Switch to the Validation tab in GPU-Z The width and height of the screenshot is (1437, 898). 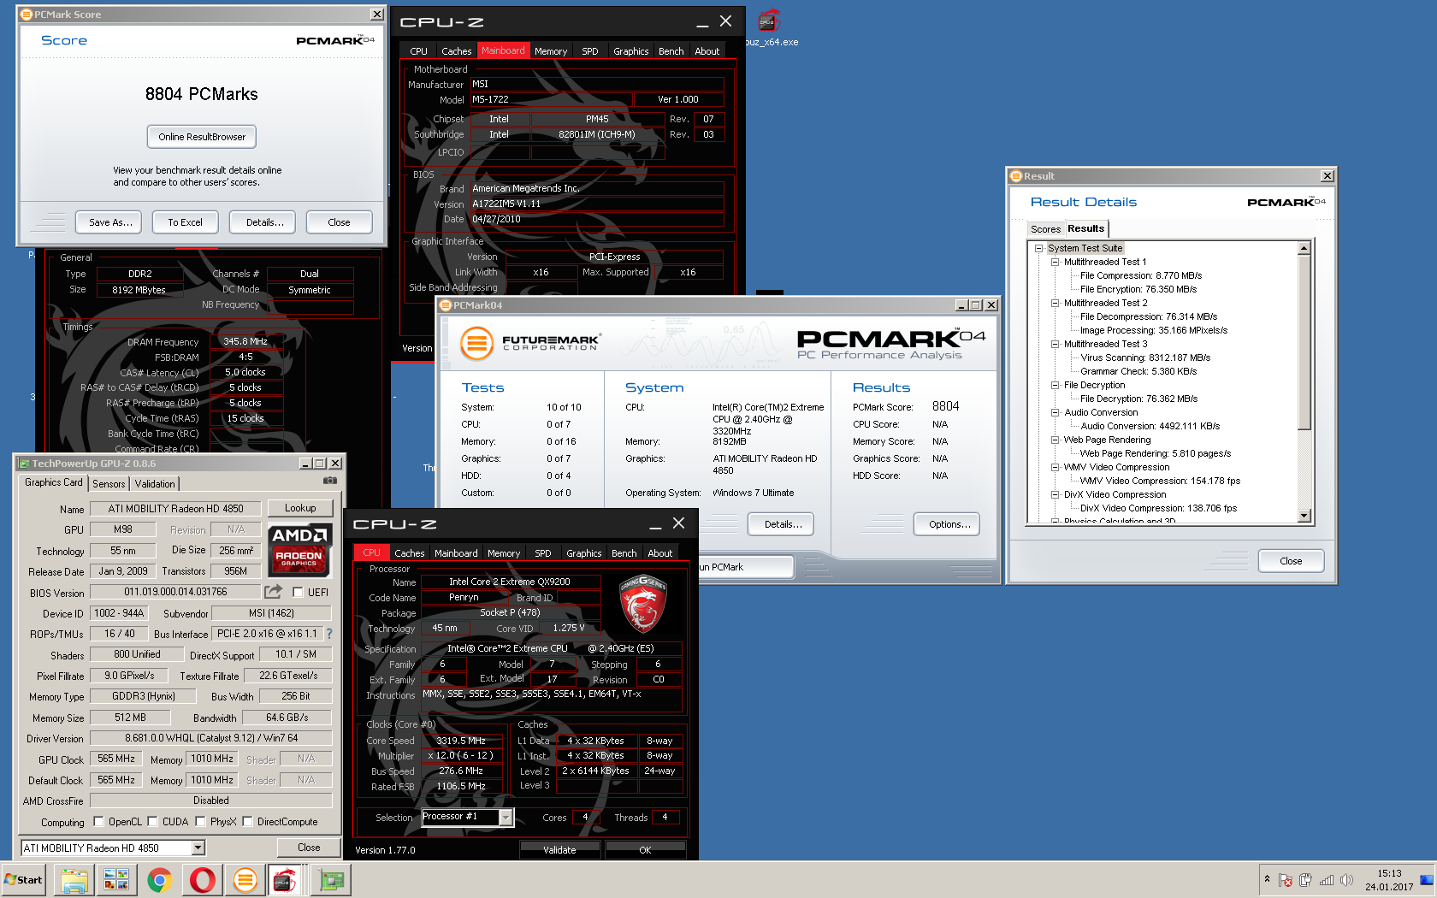click(155, 484)
